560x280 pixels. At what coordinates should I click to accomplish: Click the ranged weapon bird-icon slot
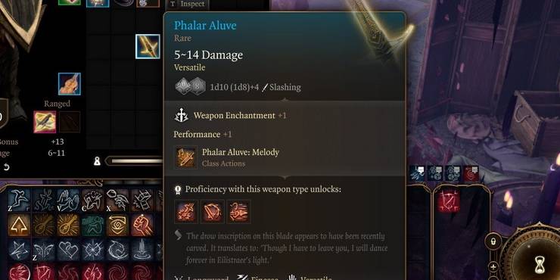(45, 122)
